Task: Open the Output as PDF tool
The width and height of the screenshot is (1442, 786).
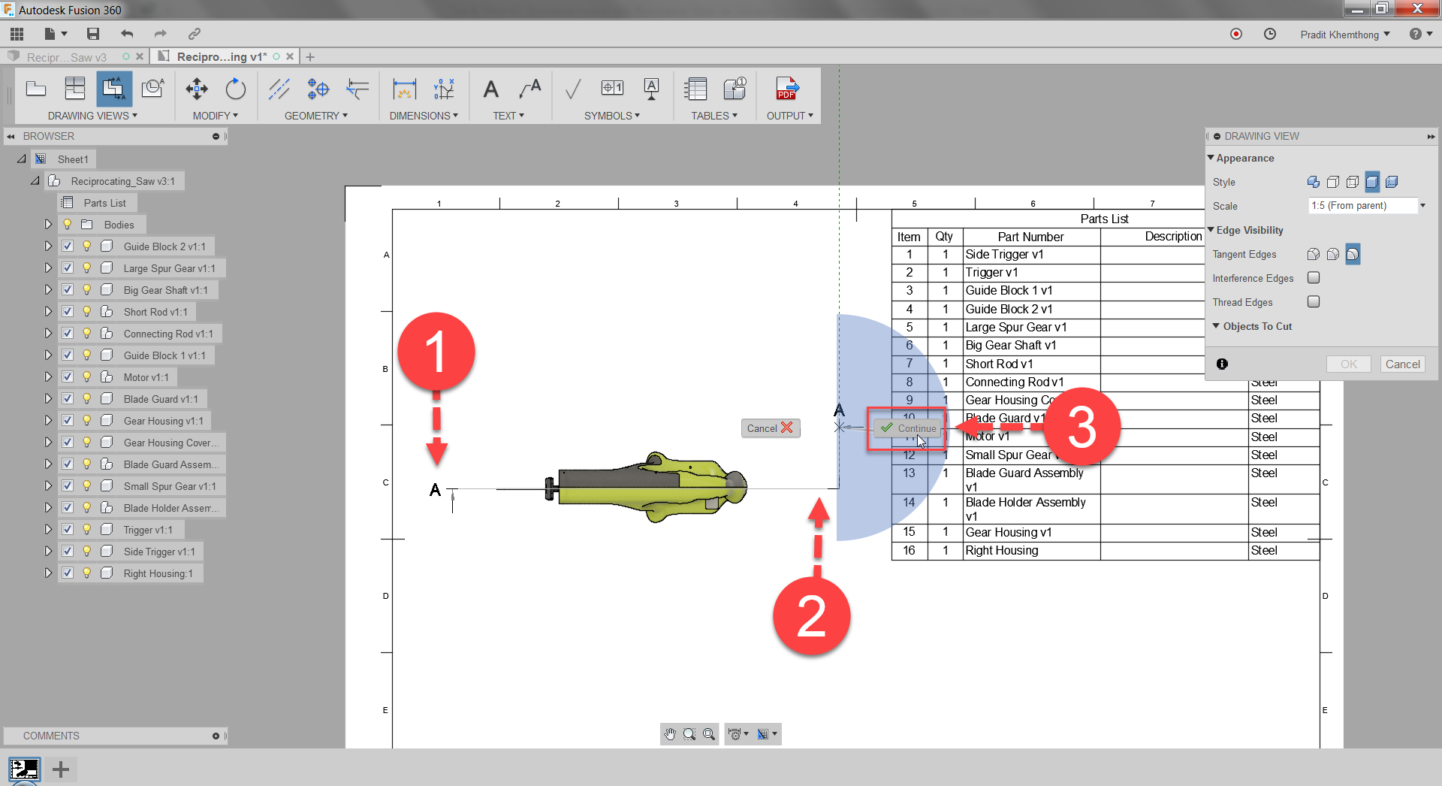Action: click(x=787, y=89)
